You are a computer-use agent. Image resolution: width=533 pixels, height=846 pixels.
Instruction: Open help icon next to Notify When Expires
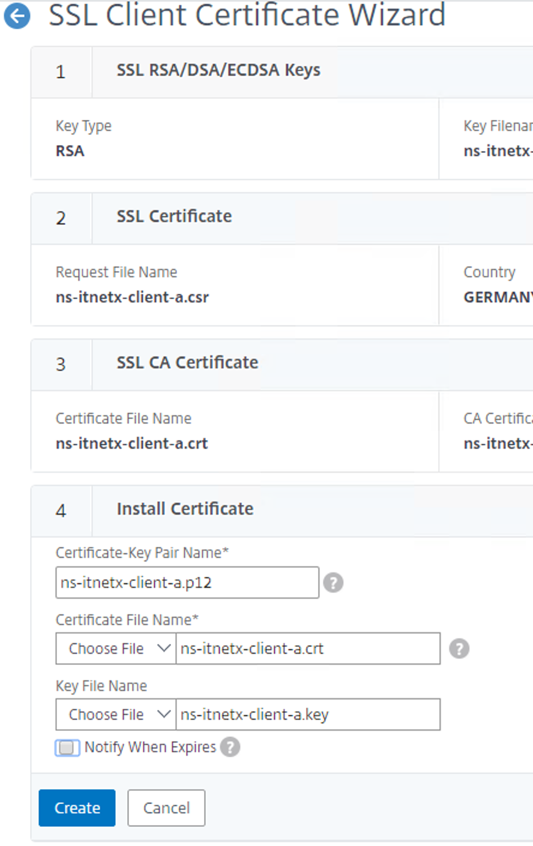click(230, 747)
